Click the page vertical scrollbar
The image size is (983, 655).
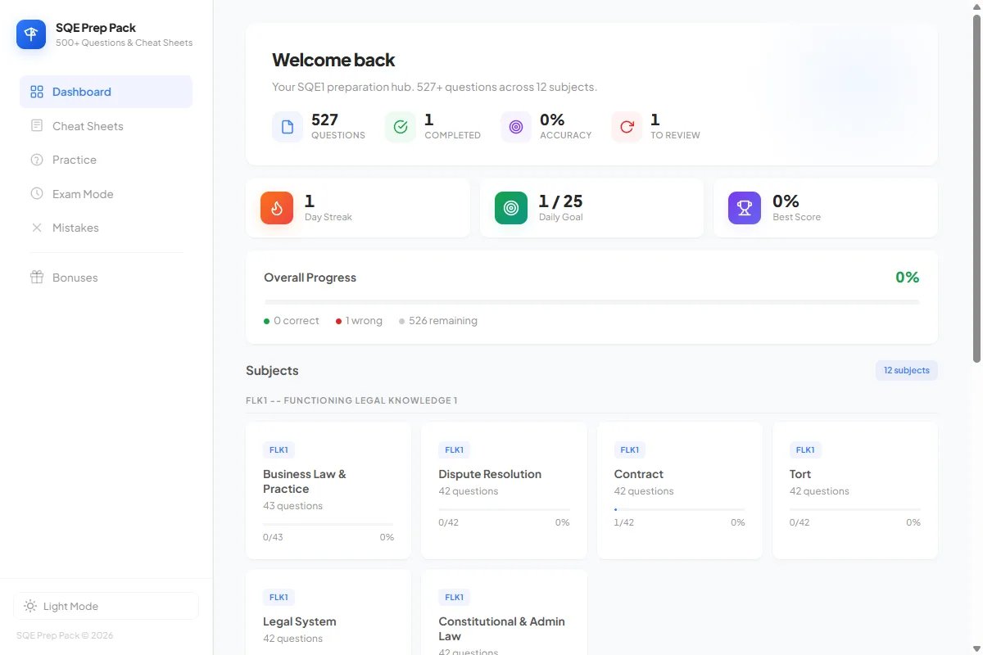(976, 188)
